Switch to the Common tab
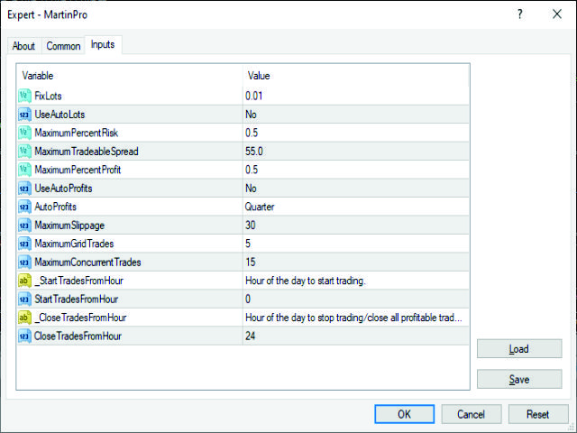 click(x=63, y=46)
